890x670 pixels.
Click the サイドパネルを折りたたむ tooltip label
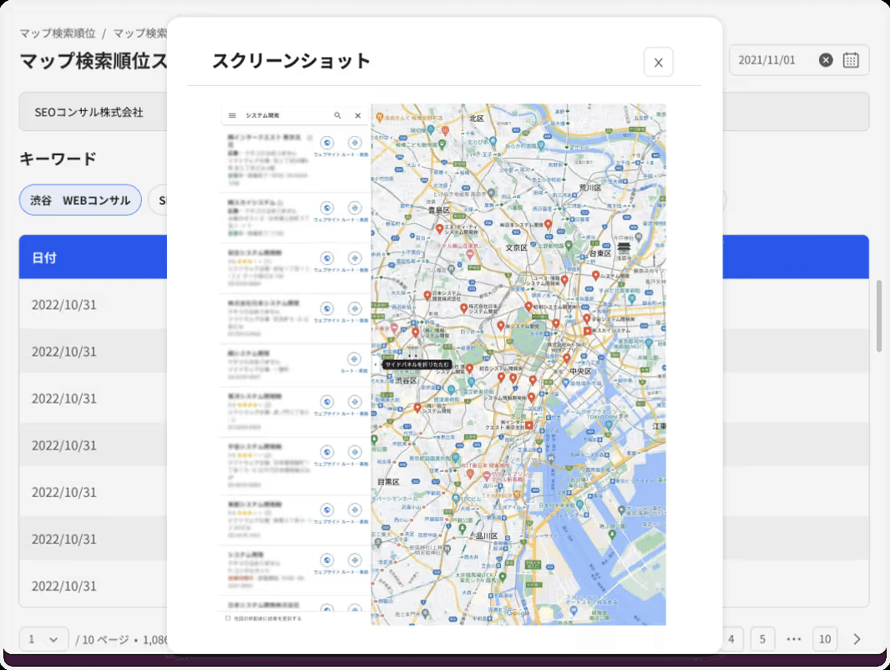click(417, 364)
